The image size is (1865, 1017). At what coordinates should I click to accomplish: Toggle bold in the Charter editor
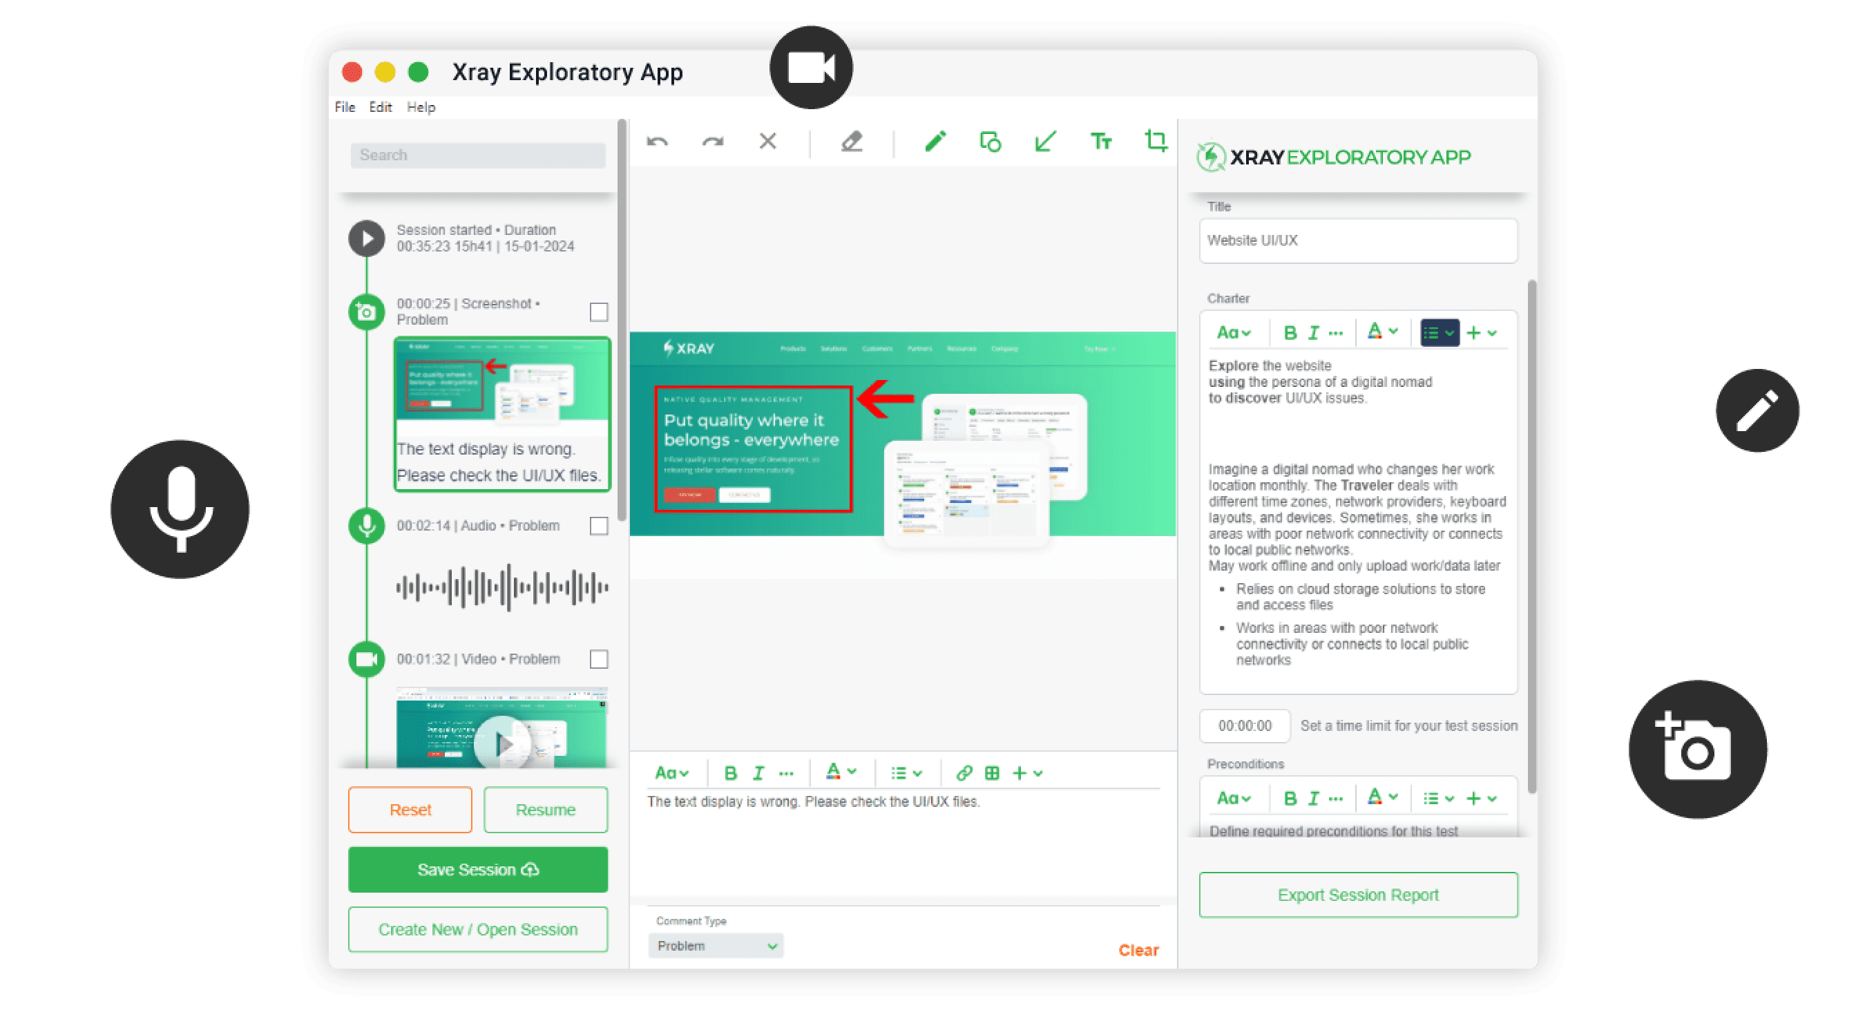tap(1289, 332)
